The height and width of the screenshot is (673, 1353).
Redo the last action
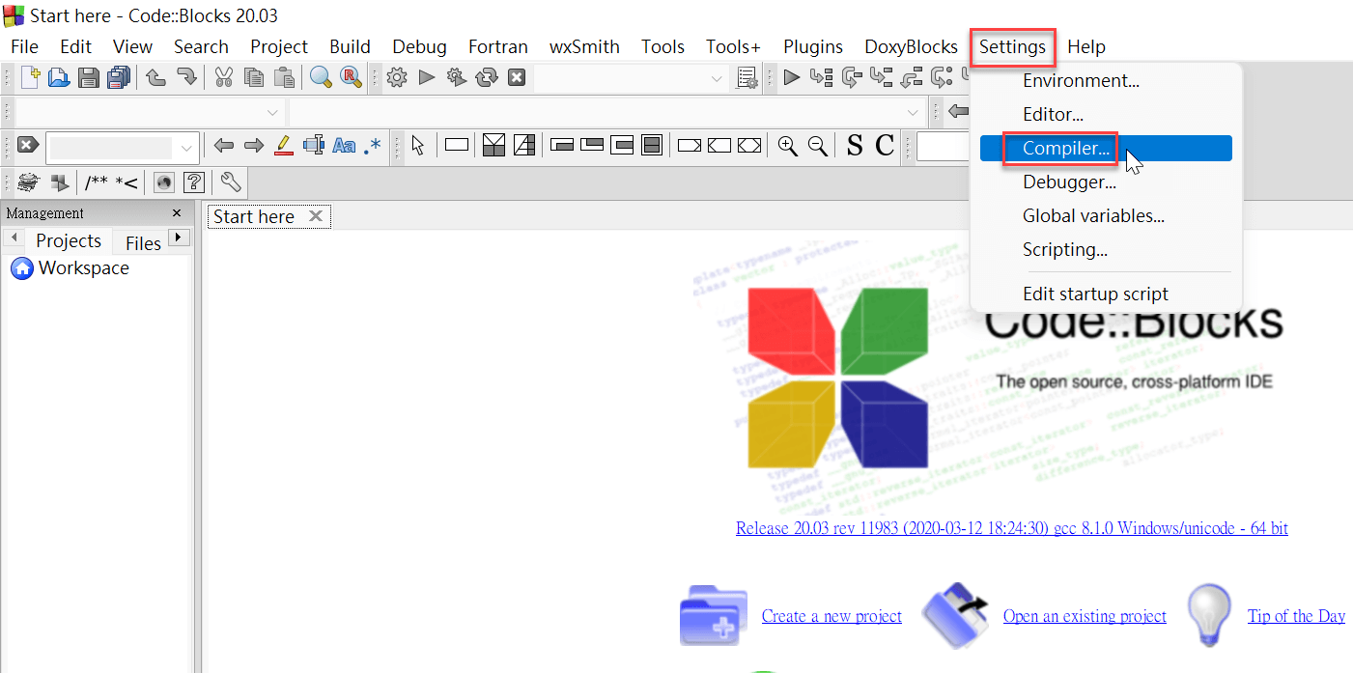click(x=185, y=78)
